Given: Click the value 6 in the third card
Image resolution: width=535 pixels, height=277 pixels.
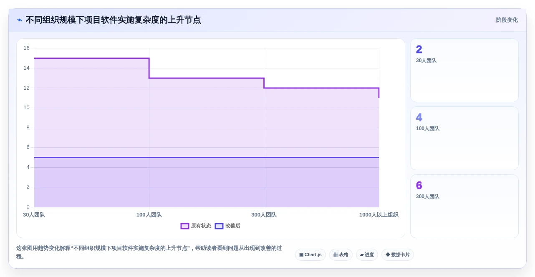Looking at the screenshot, I should (x=419, y=186).
